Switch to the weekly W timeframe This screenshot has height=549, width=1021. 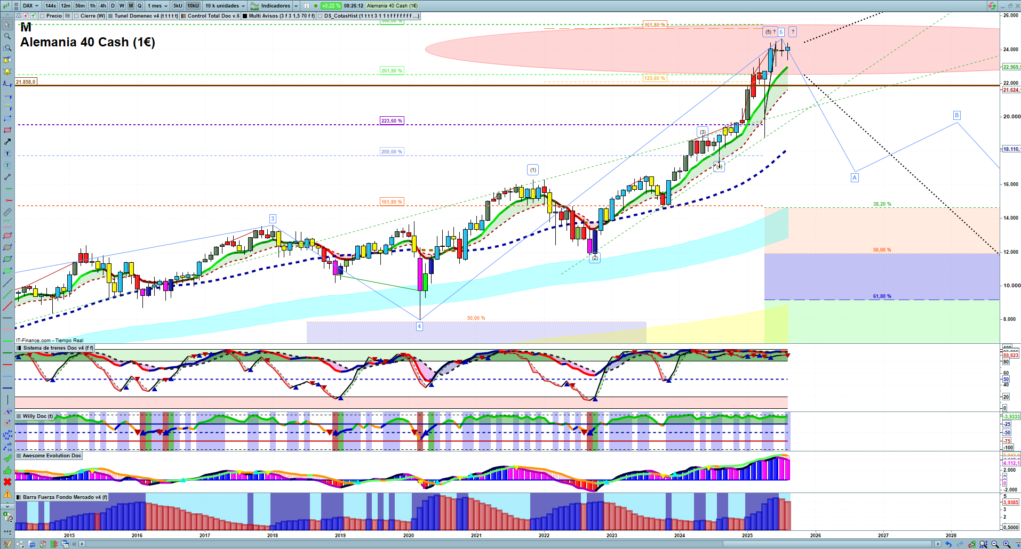[122, 6]
